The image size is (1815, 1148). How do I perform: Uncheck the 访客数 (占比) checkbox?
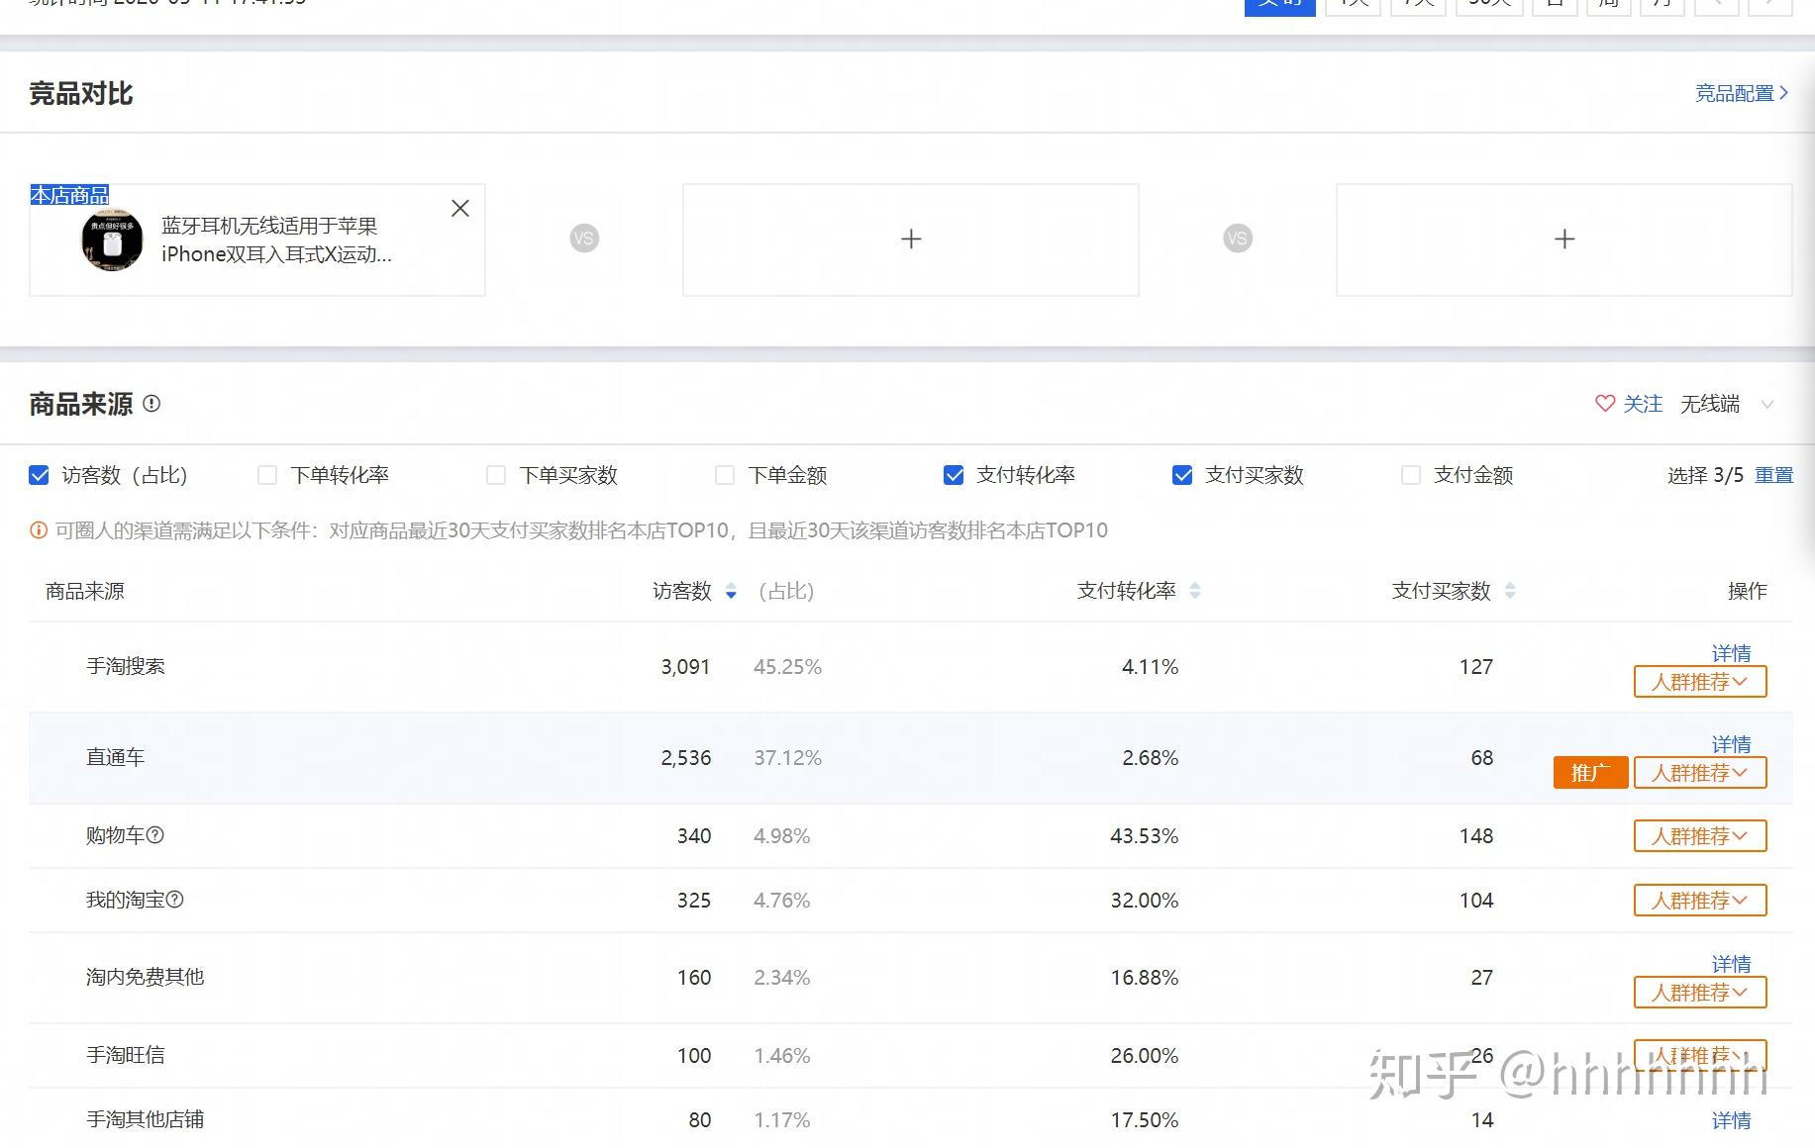point(40,476)
